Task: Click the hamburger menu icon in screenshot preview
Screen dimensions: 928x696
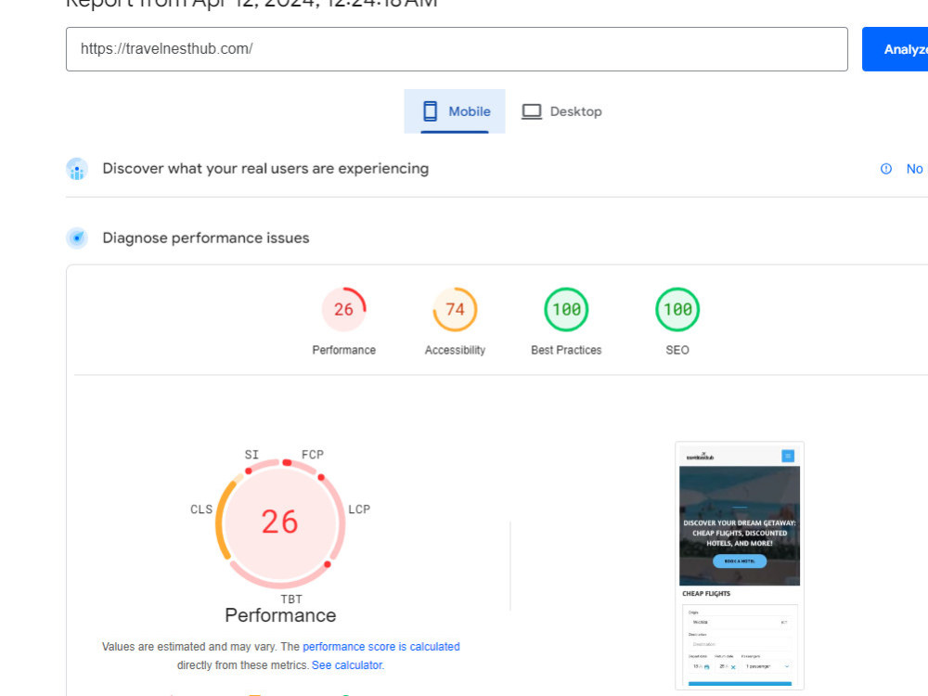Action: 788,456
